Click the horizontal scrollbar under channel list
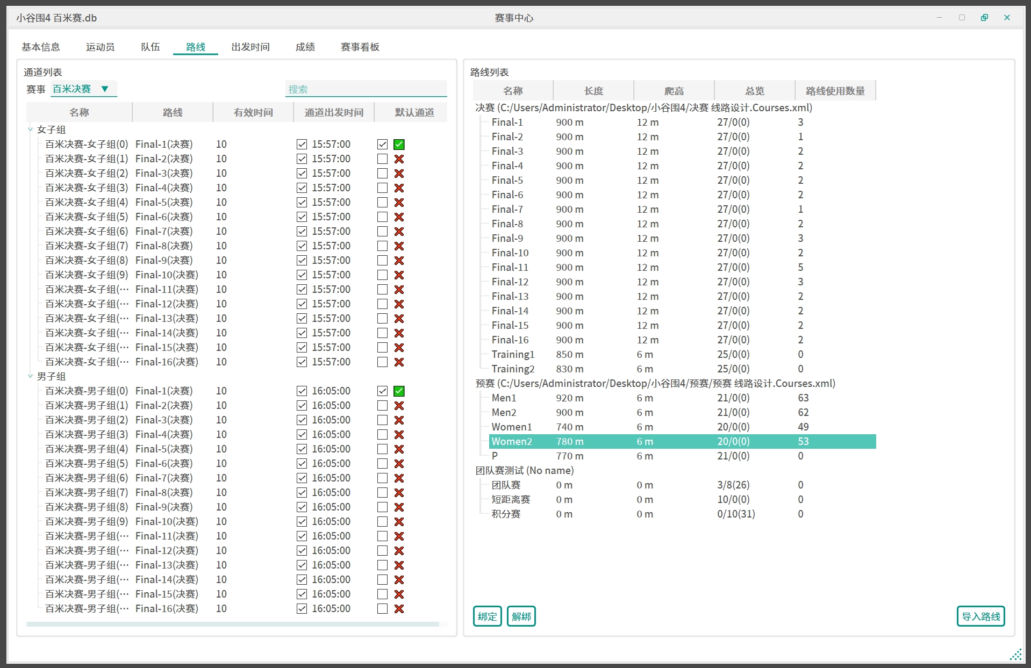 click(x=232, y=624)
